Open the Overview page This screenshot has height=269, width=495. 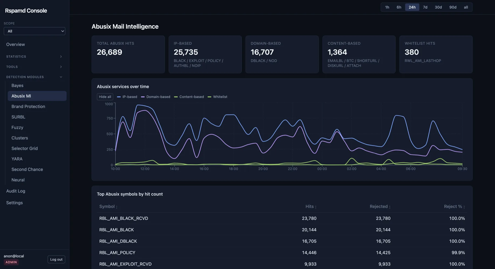[16, 45]
